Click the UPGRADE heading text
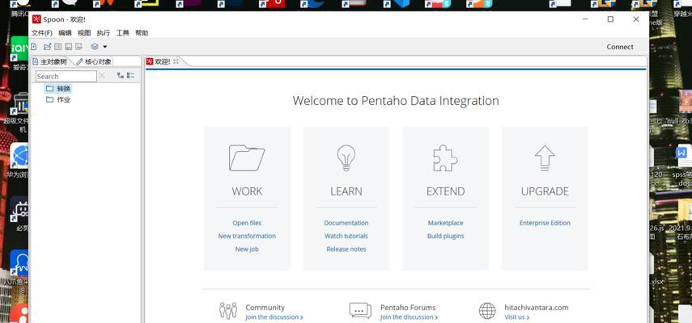Image resolution: width=692 pixels, height=323 pixels. click(545, 191)
